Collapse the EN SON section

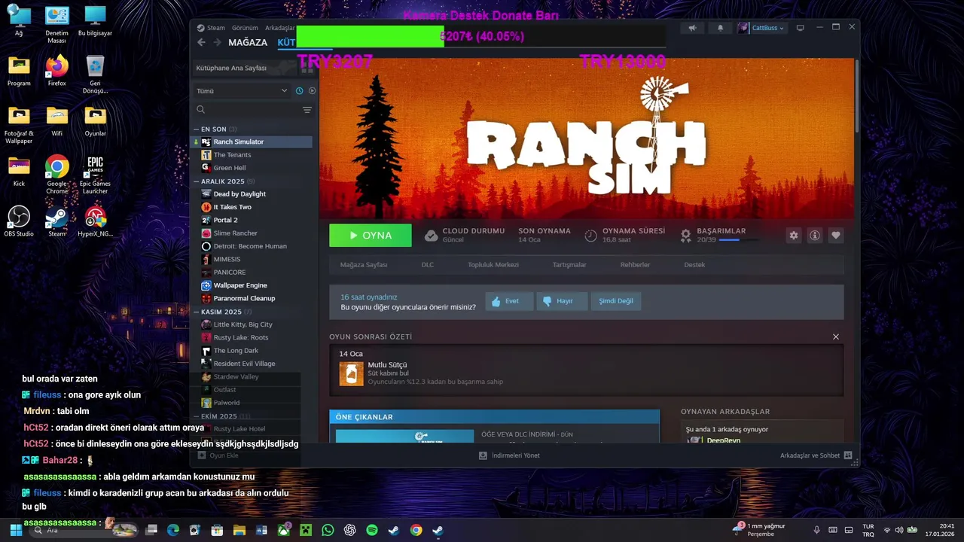(196, 129)
